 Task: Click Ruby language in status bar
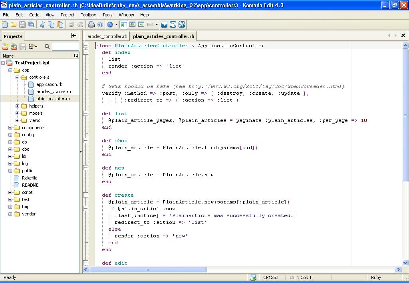tap(376, 277)
